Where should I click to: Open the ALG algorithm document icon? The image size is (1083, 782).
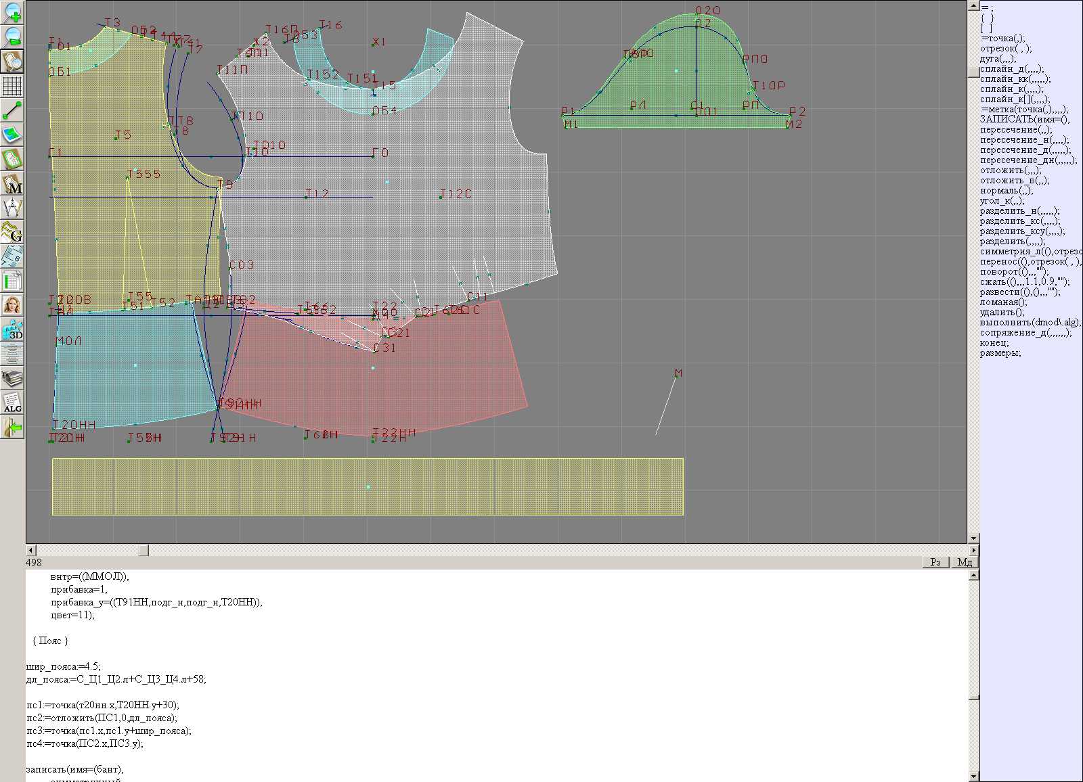tap(12, 402)
